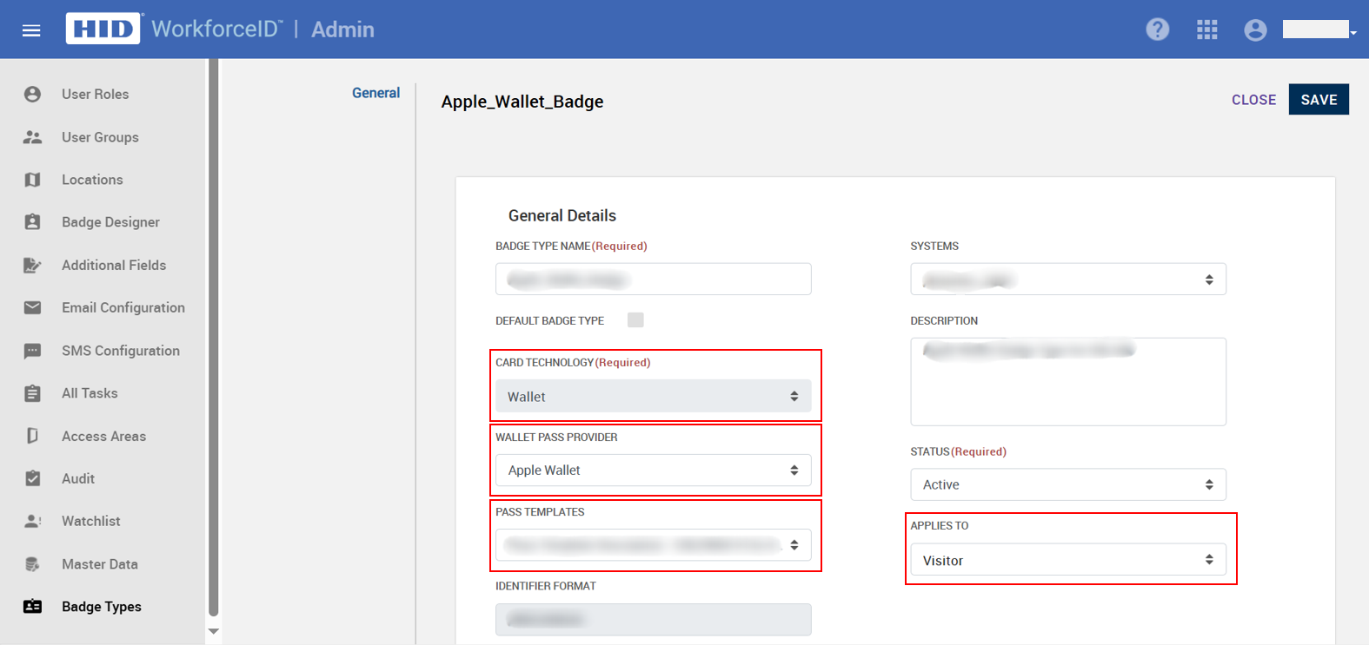The height and width of the screenshot is (645, 1369).
Task: Open the Pass Templates dropdown
Action: click(653, 545)
